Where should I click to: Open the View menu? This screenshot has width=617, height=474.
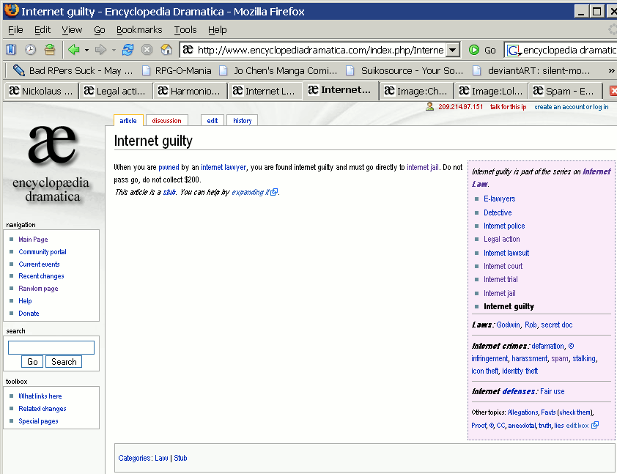(x=72, y=30)
